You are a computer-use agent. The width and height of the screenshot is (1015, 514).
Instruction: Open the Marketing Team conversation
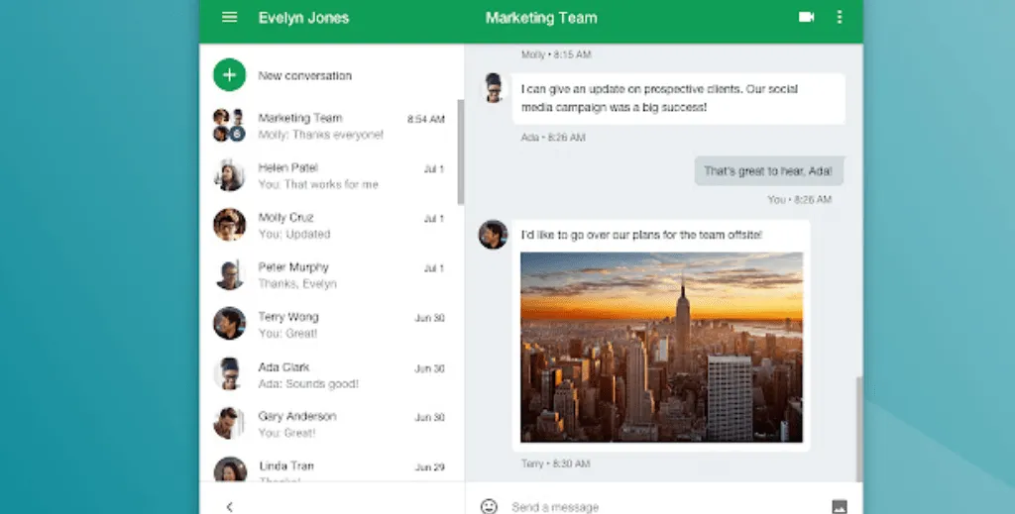click(329, 126)
